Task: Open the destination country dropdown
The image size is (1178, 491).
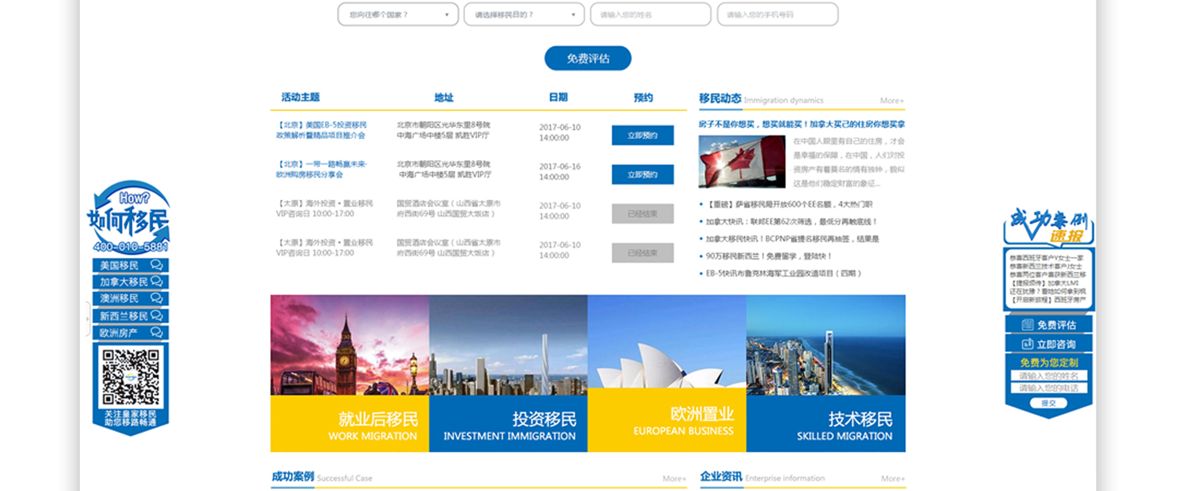Action: (398, 15)
